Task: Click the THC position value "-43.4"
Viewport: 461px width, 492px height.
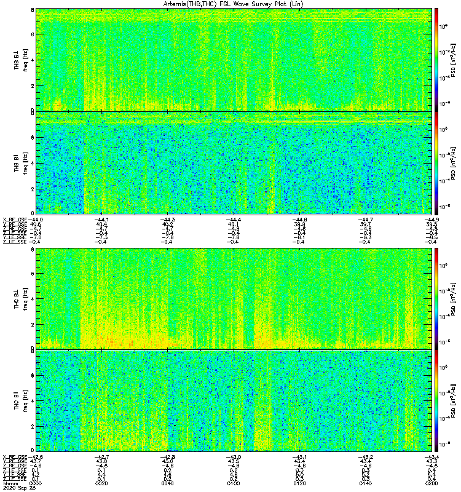Action: pyautogui.click(x=431, y=457)
